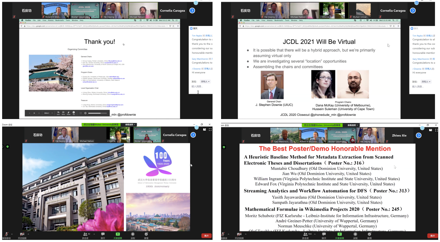Start recording in bottom-right Zoom toolbar
Screen dimensions: 440x242
355,235
